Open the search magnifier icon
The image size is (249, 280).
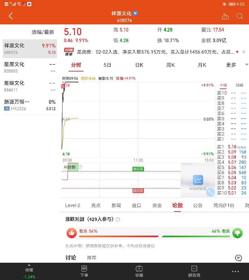240,16
